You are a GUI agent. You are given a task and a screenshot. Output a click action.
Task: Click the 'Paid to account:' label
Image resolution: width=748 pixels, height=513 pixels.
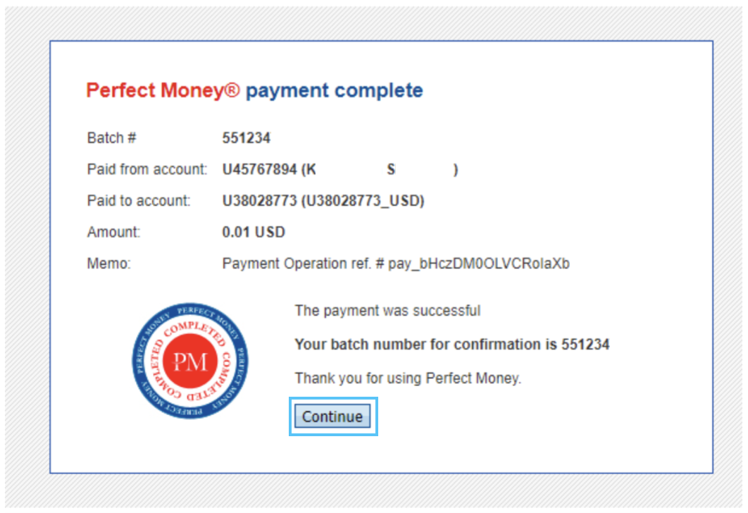(x=138, y=200)
